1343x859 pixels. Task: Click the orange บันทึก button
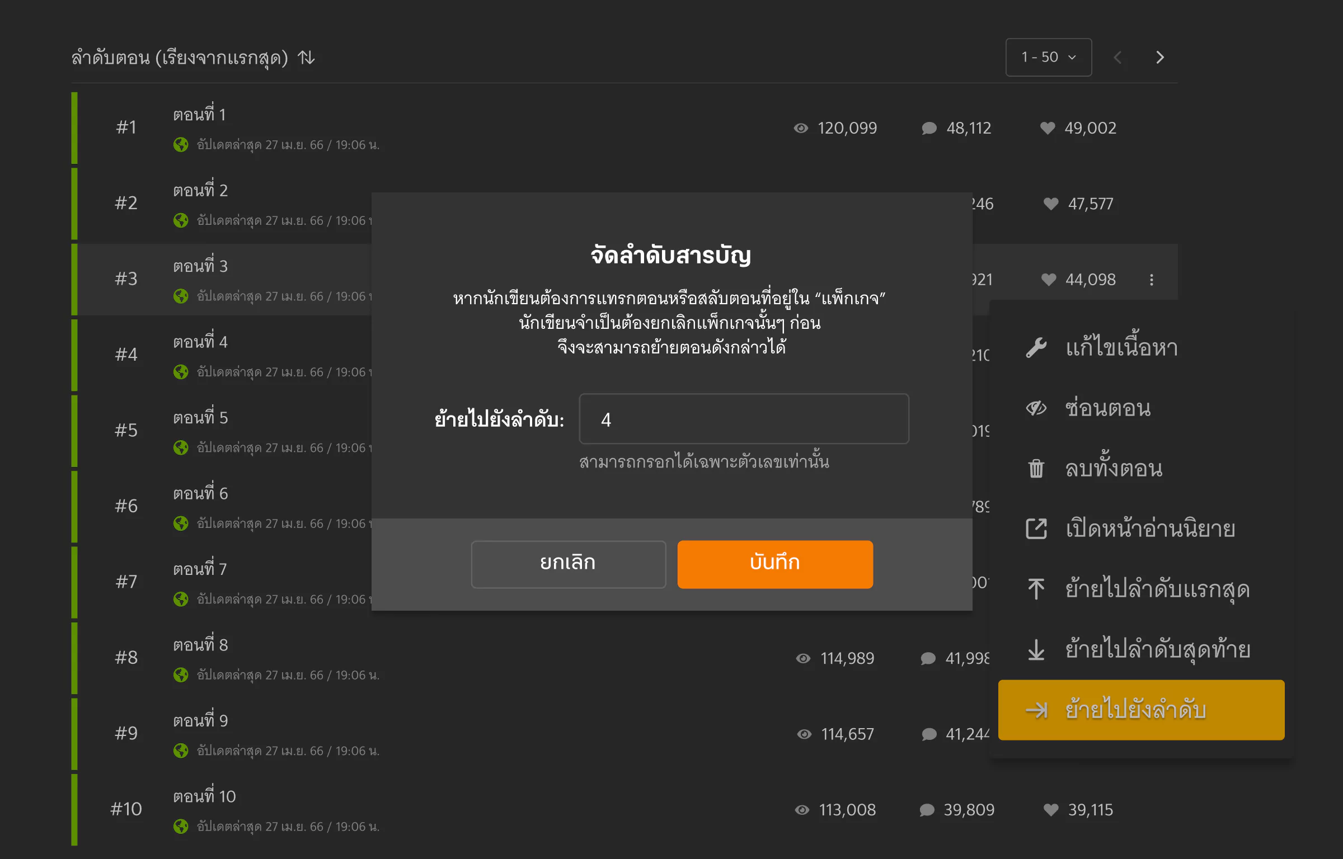[x=775, y=564]
